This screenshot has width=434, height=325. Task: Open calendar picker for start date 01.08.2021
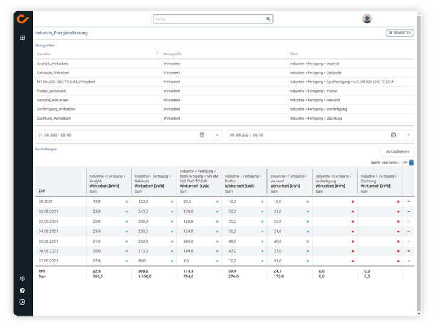tap(202, 135)
